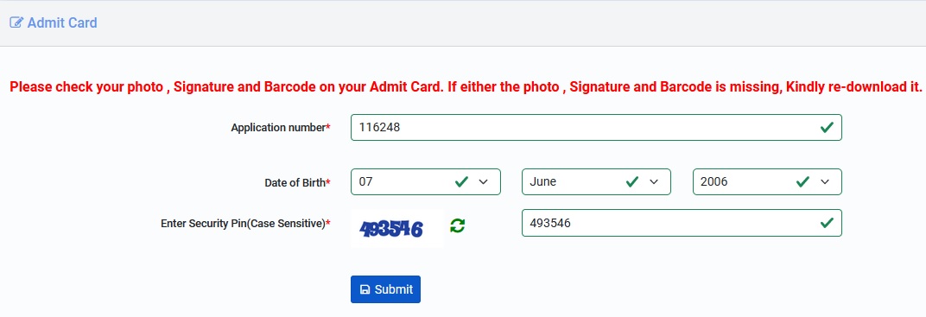This screenshot has width=926, height=317.
Task: Click the save icon on the Submit button
Action: tap(365, 289)
